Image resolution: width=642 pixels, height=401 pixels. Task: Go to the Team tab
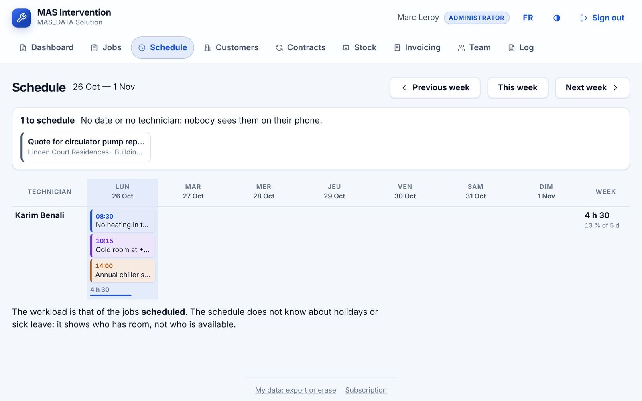point(474,47)
